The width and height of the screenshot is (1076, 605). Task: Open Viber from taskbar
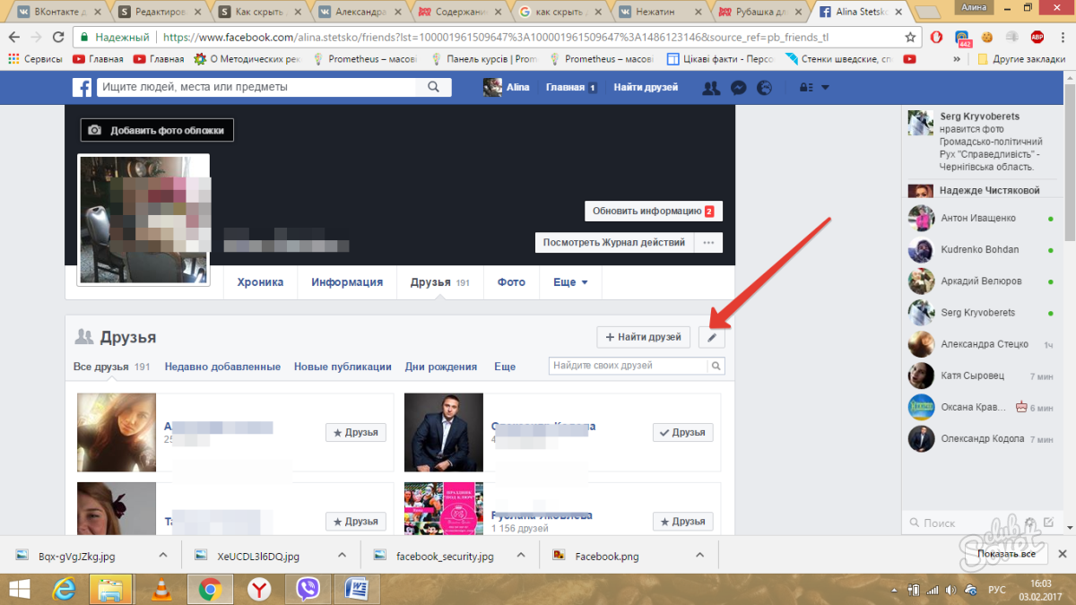pos(308,589)
